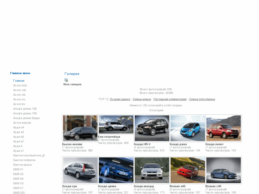Click Хонда цивик category title

tap(107, 186)
